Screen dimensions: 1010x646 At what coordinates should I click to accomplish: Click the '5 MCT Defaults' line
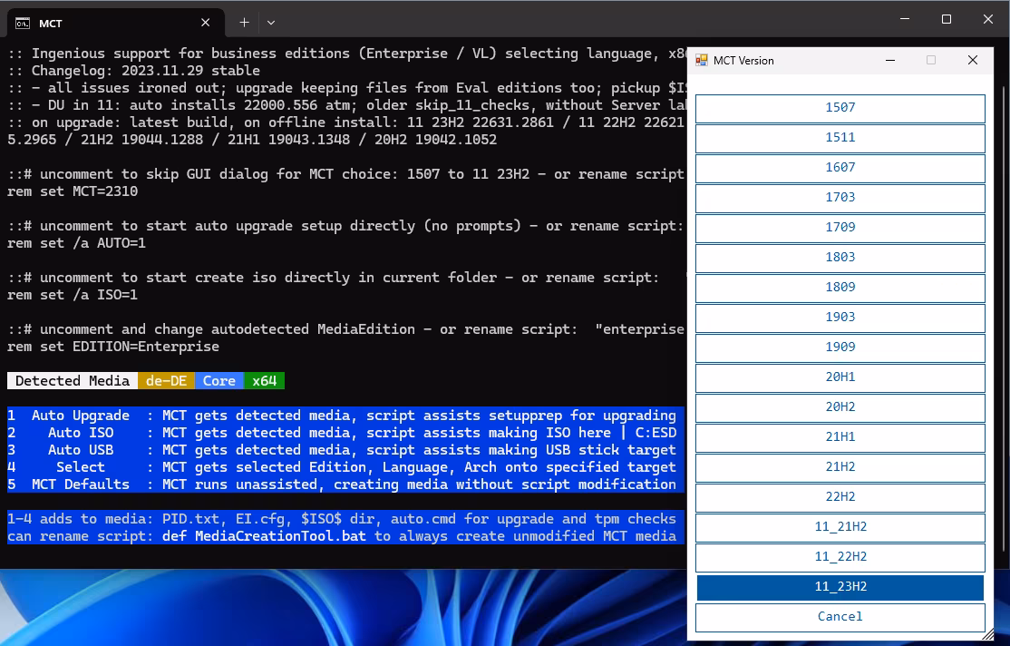(345, 484)
